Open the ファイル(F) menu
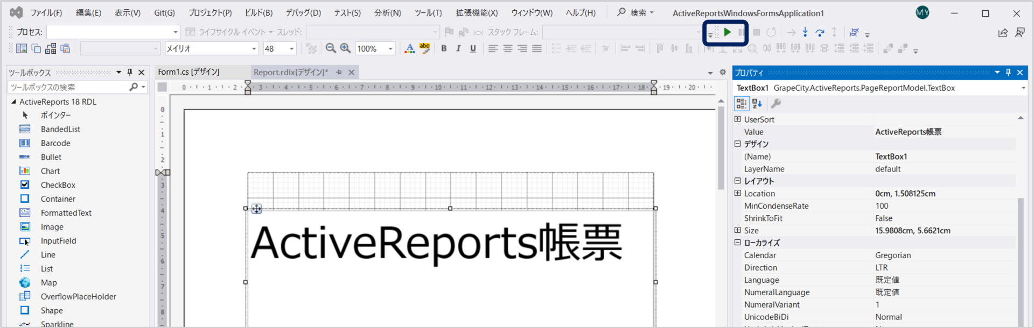Viewport: 1034px width, 328px height. [x=46, y=13]
